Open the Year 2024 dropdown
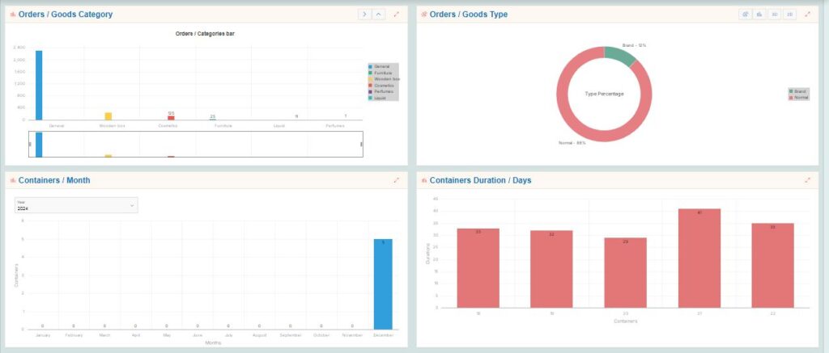The height and width of the screenshot is (353, 829). (76, 205)
